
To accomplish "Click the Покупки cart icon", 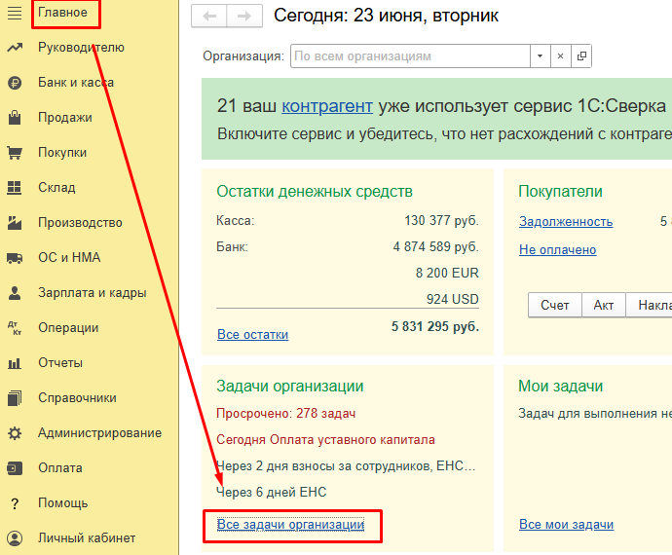I will pyautogui.click(x=15, y=153).
